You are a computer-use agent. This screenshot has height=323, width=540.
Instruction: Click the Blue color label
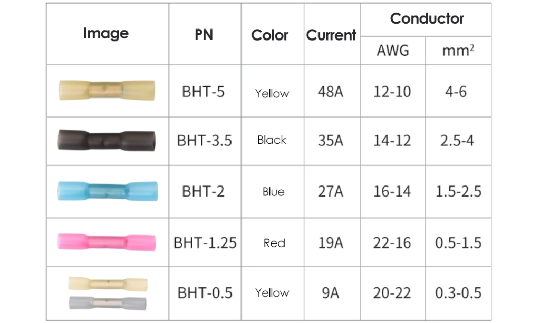tap(273, 192)
